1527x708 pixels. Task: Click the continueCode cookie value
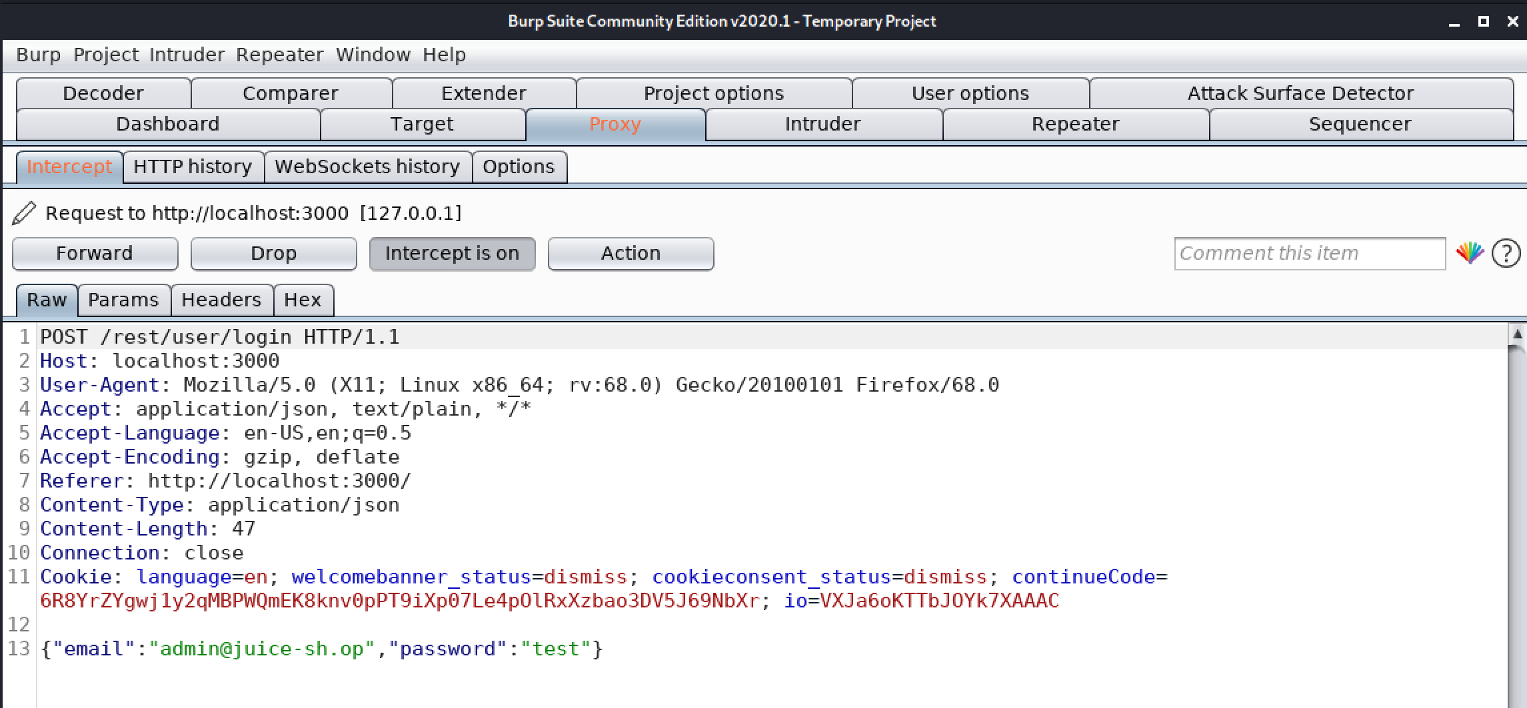(x=400, y=601)
